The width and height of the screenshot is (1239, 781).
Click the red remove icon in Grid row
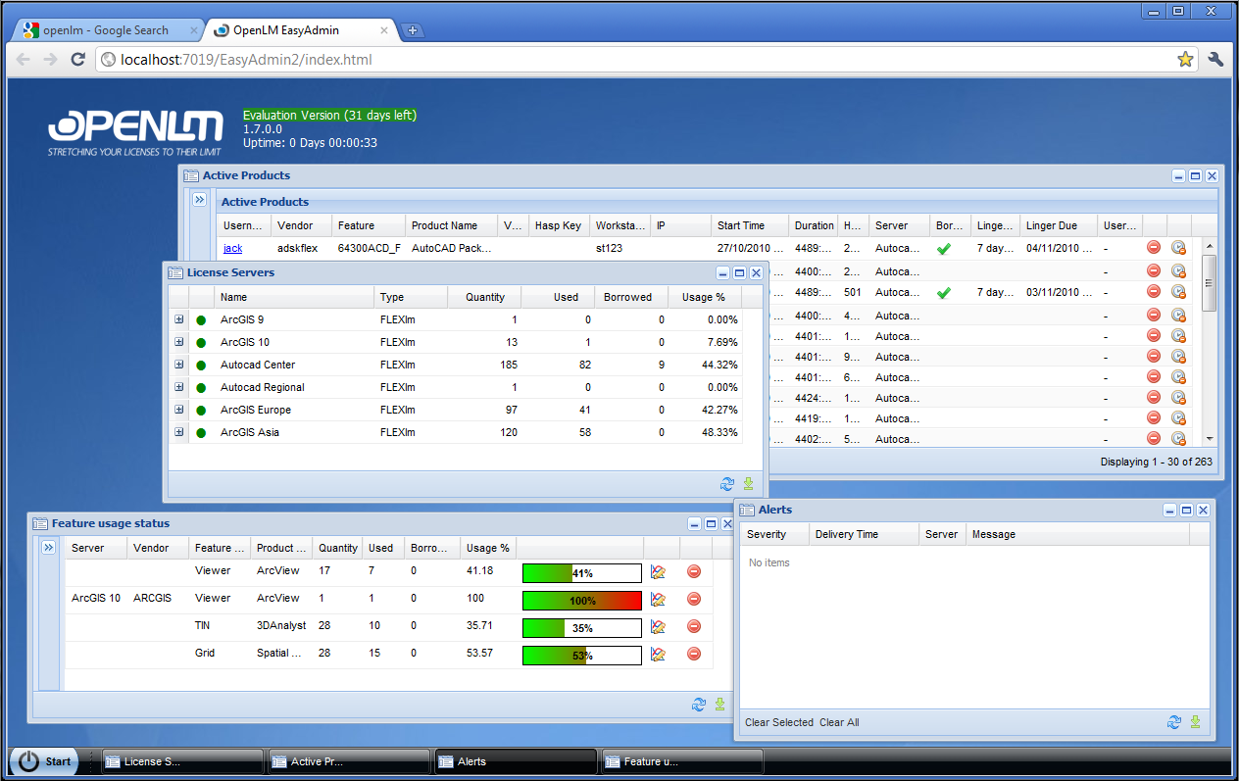(694, 654)
